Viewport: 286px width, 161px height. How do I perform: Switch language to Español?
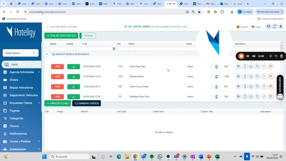pyautogui.click(x=242, y=27)
